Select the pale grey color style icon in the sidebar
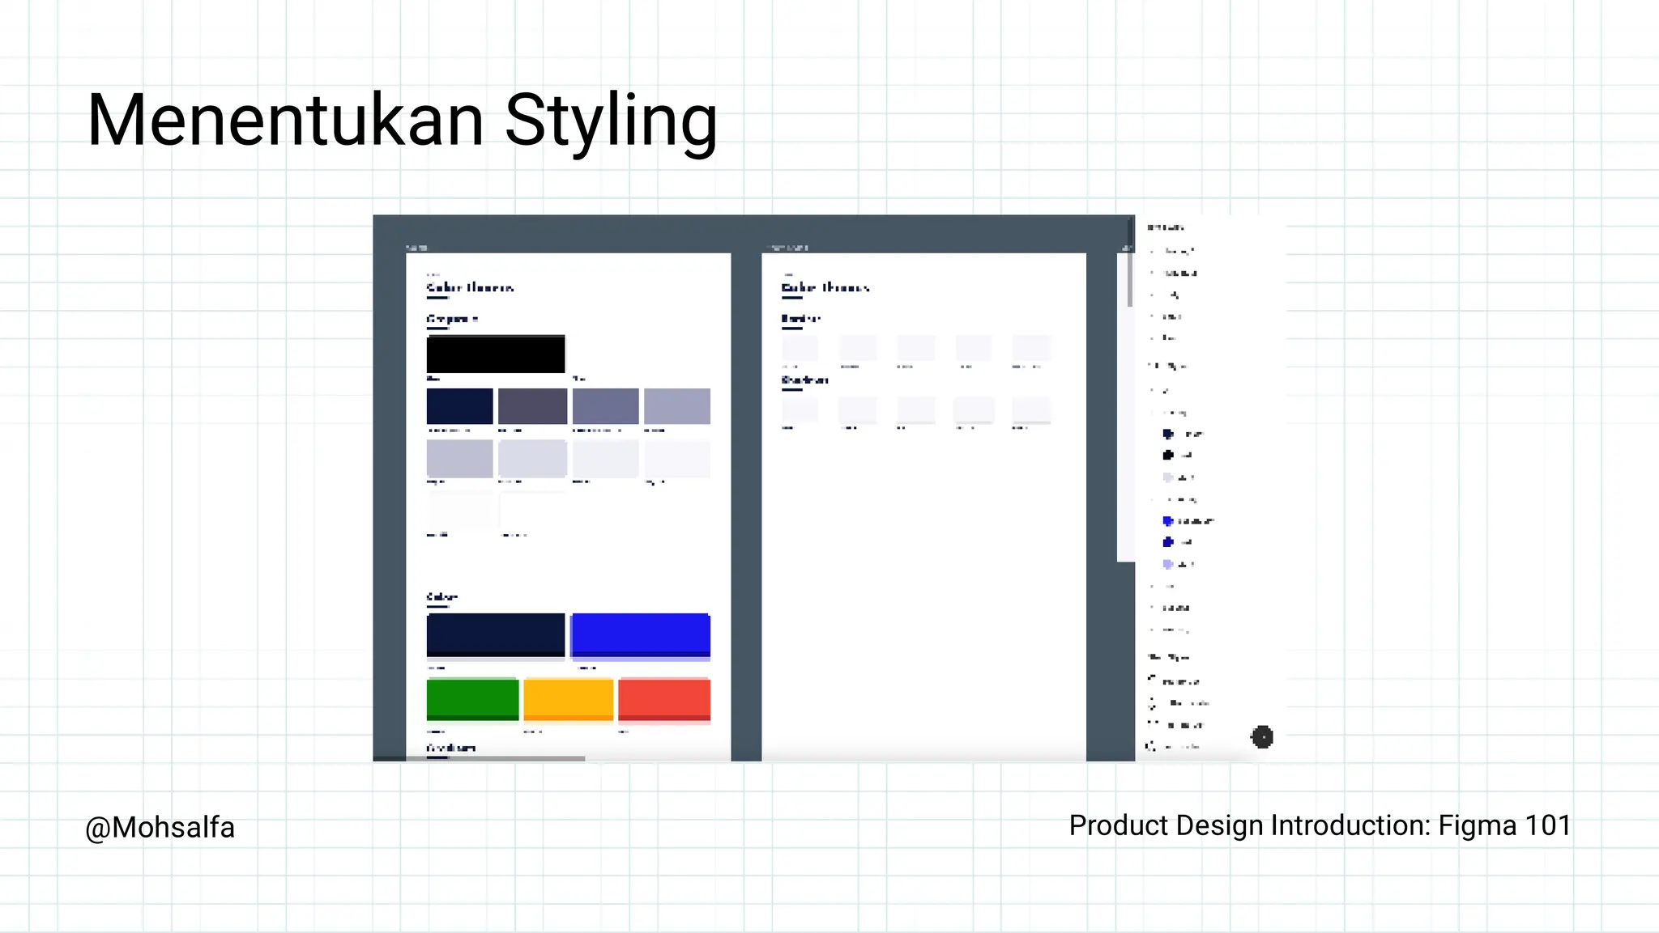This screenshot has width=1659, height=933. (1168, 477)
